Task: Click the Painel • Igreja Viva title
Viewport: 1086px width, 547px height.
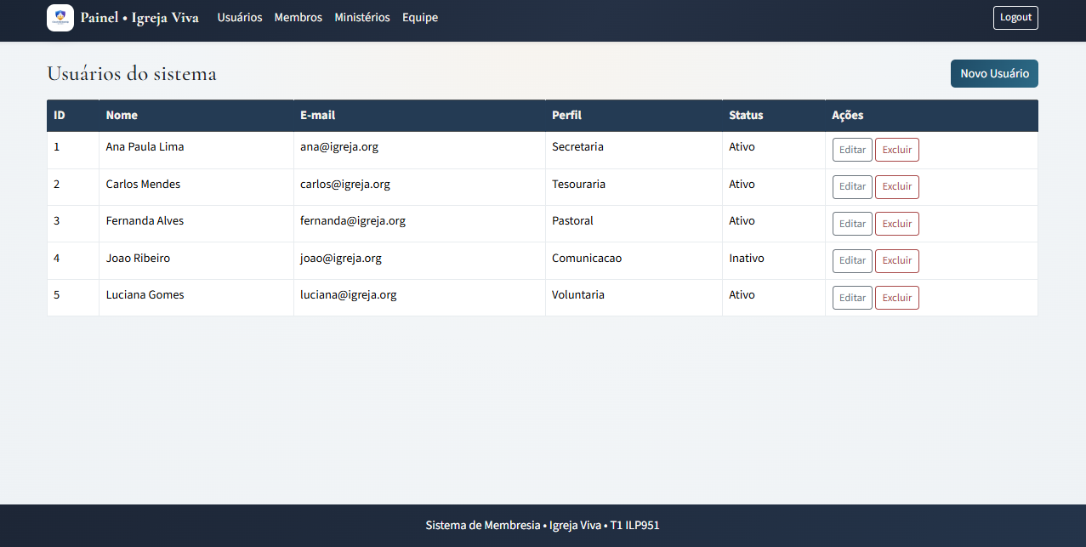Action: coord(139,18)
